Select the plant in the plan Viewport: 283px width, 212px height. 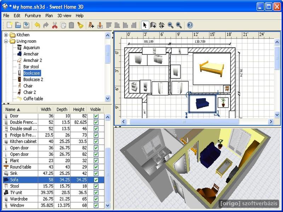pyautogui.click(x=223, y=102)
